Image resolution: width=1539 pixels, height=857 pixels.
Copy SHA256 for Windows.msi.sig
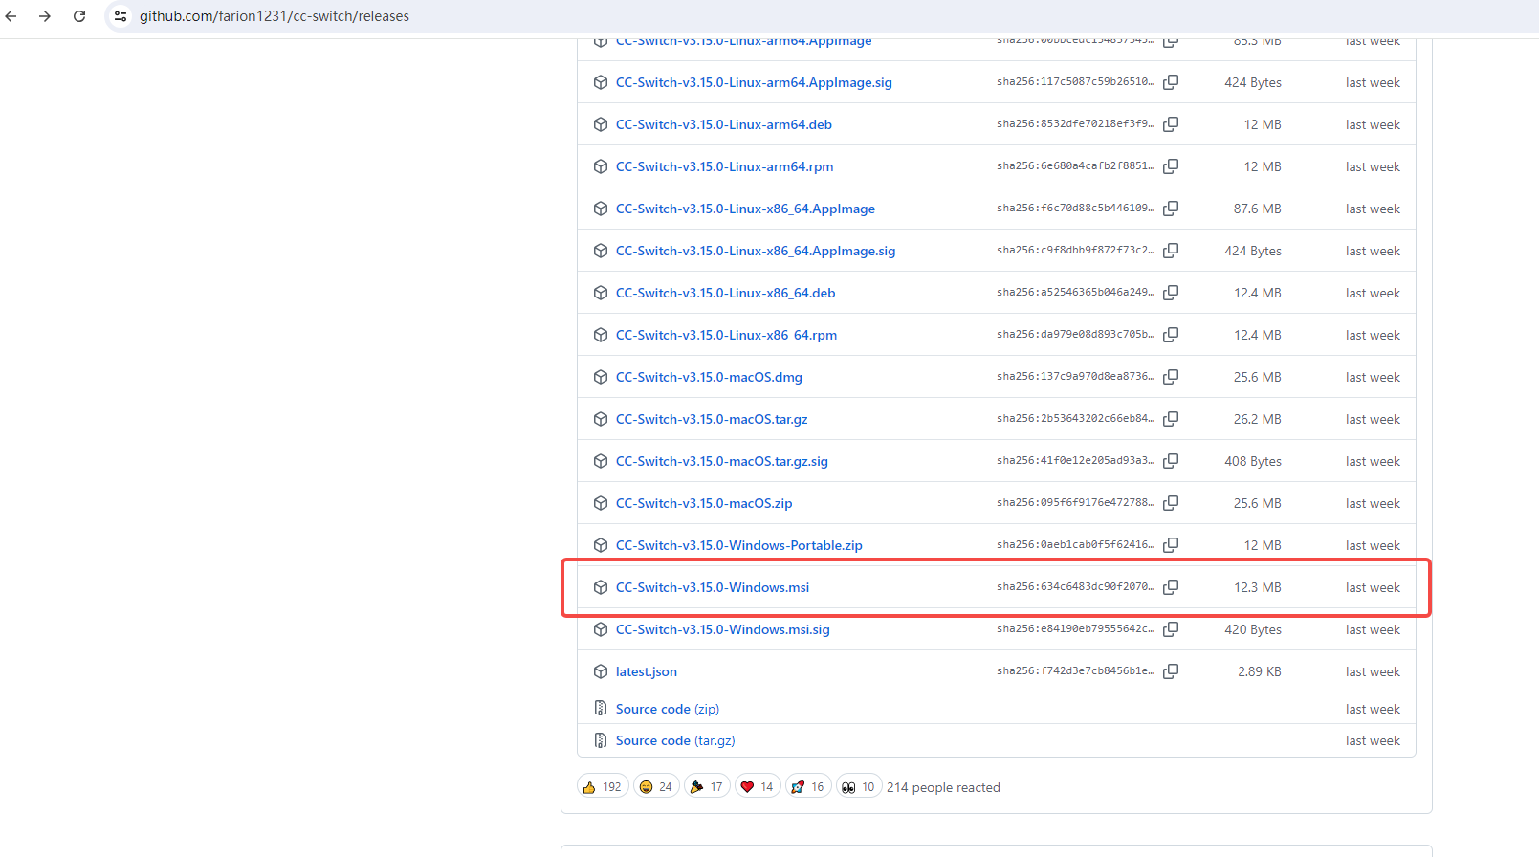pos(1171,629)
